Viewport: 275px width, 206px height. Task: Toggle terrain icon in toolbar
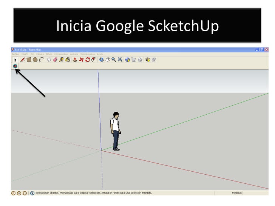coord(134,60)
